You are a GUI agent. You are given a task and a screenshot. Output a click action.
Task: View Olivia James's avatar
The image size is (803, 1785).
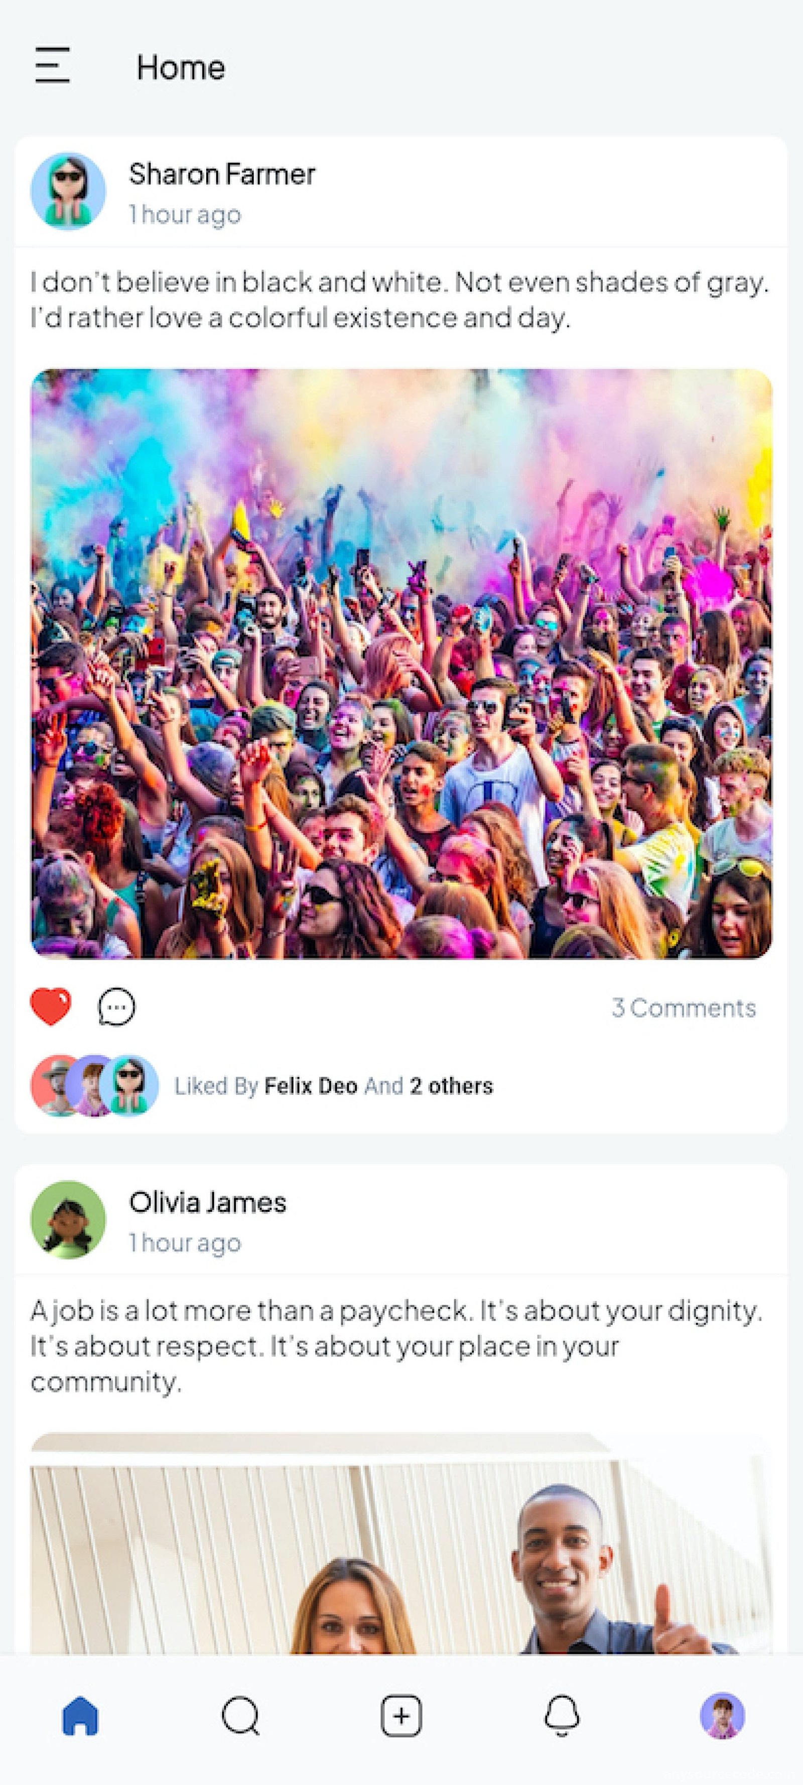click(x=68, y=1220)
